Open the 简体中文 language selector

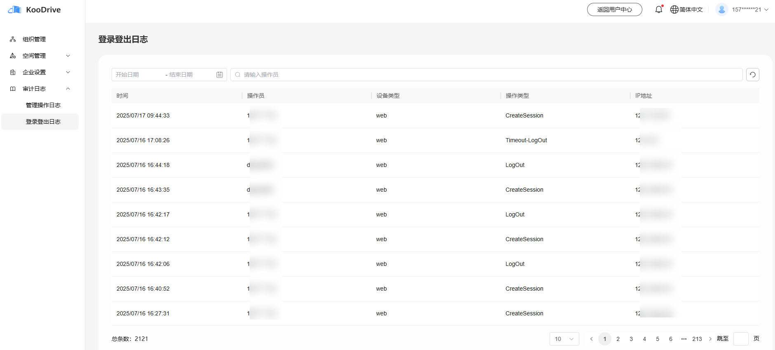687,9
